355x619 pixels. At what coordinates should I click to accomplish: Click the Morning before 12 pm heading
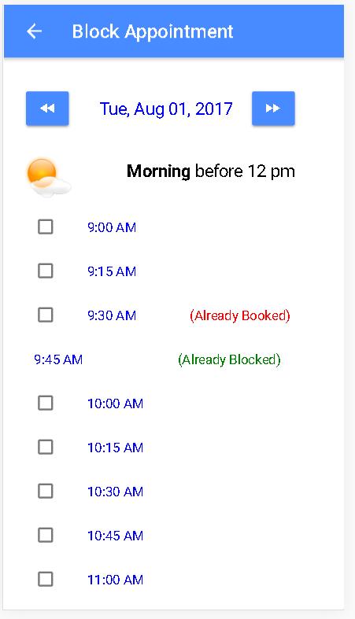coord(210,171)
